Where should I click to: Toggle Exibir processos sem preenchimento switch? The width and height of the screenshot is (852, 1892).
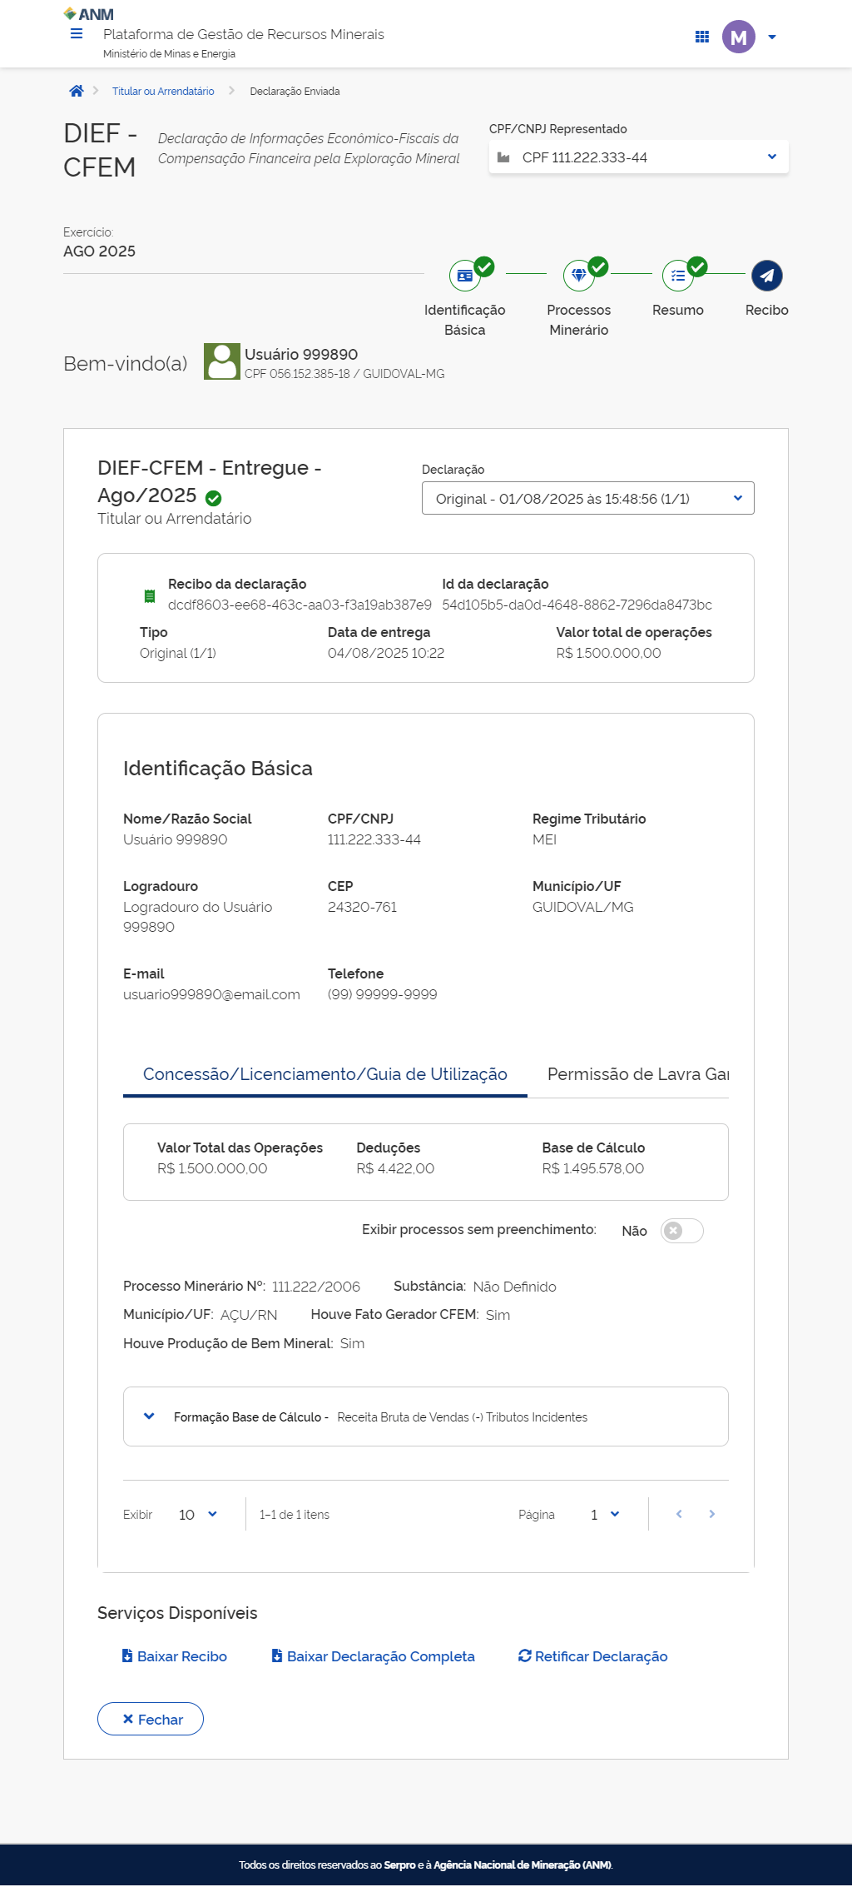681,1231
